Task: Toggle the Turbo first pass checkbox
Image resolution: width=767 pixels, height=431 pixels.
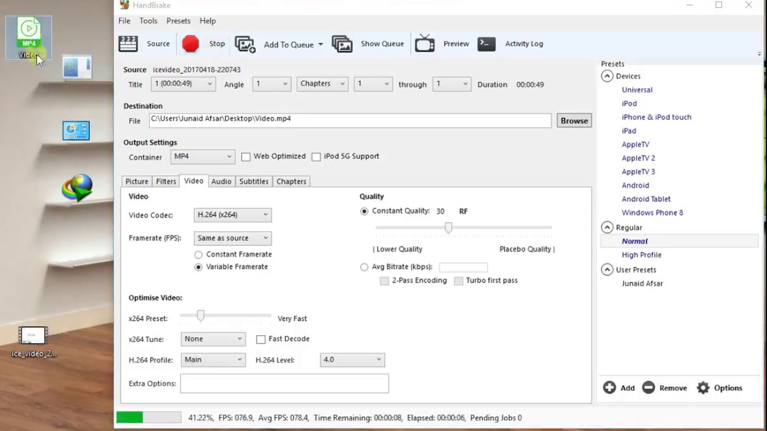Action: [x=458, y=281]
